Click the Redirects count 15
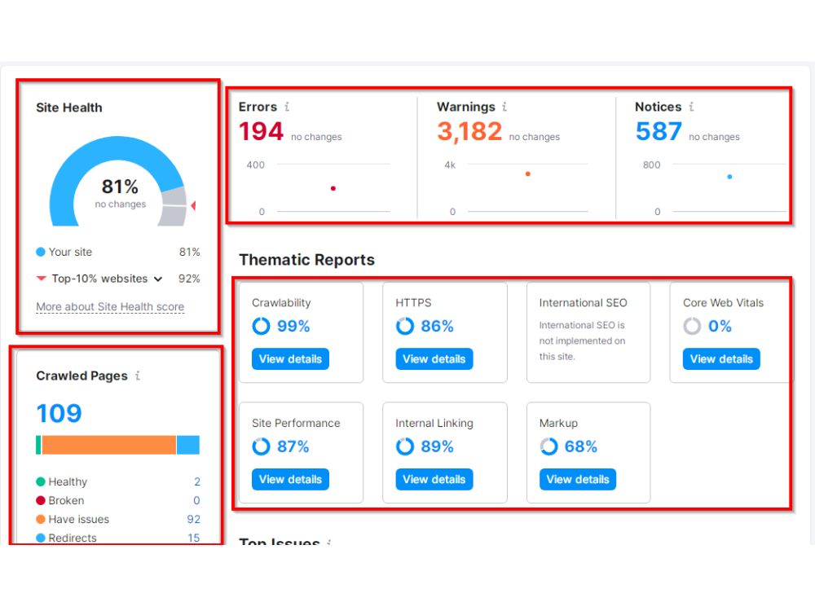 pyautogui.click(x=194, y=538)
